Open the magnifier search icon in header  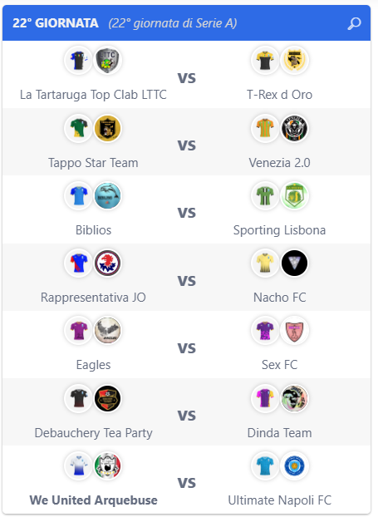(354, 23)
